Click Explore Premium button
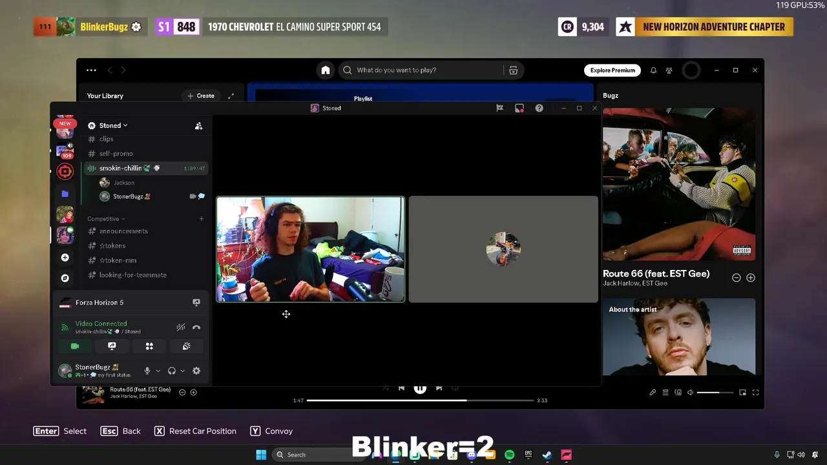827x465 pixels. coord(612,70)
